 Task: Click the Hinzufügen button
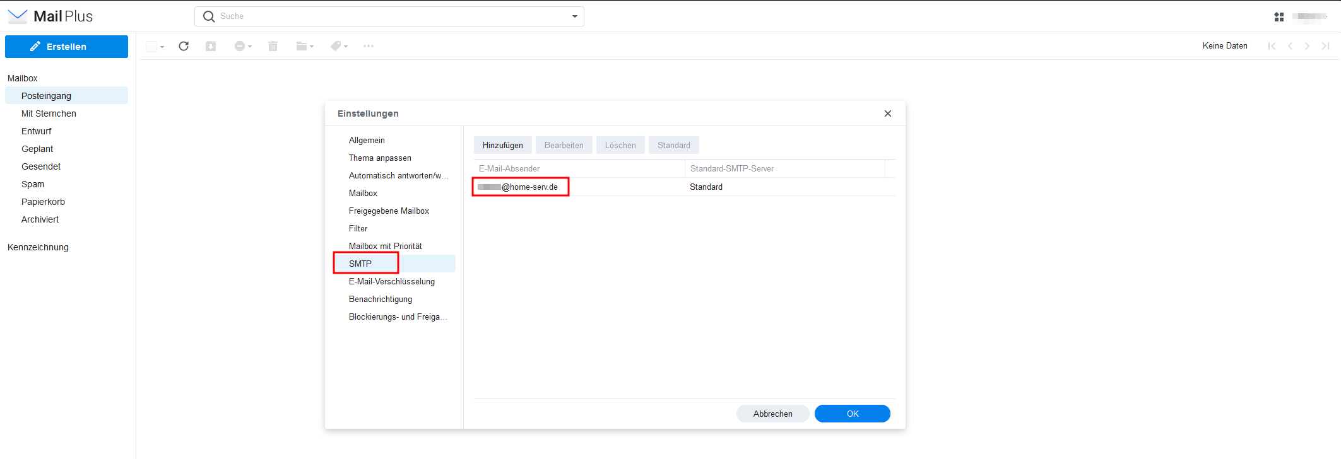pyautogui.click(x=502, y=145)
